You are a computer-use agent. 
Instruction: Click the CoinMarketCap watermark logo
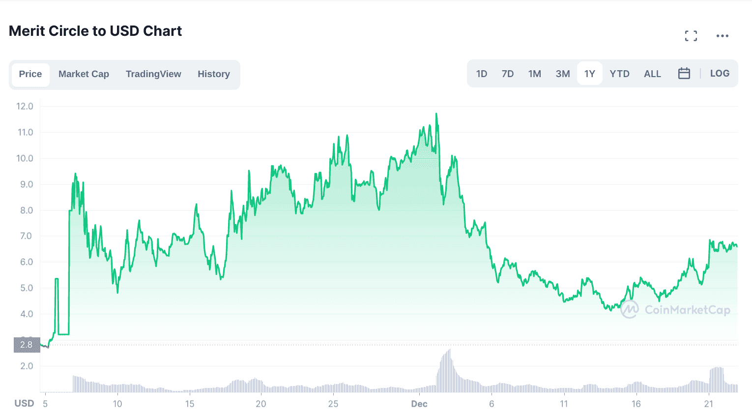(x=675, y=310)
